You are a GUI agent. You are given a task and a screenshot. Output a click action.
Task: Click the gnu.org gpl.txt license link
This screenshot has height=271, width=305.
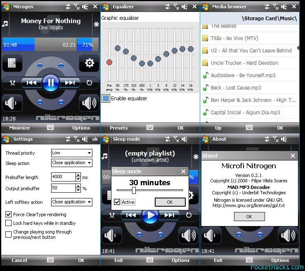pyautogui.click(x=248, y=205)
